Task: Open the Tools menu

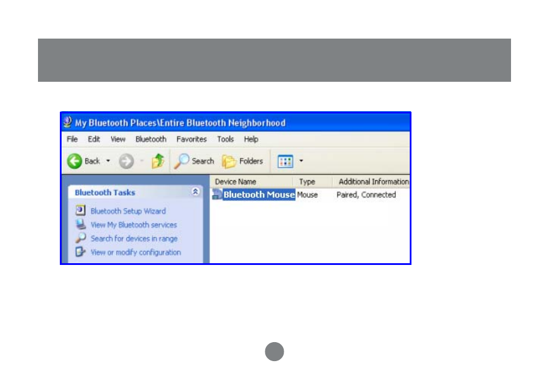Action: tap(225, 139)
